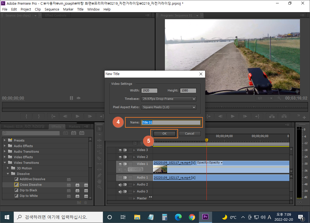Toggle sync lock on Audio 1 track
Viewport: 310px width, 223px height.
125,177
